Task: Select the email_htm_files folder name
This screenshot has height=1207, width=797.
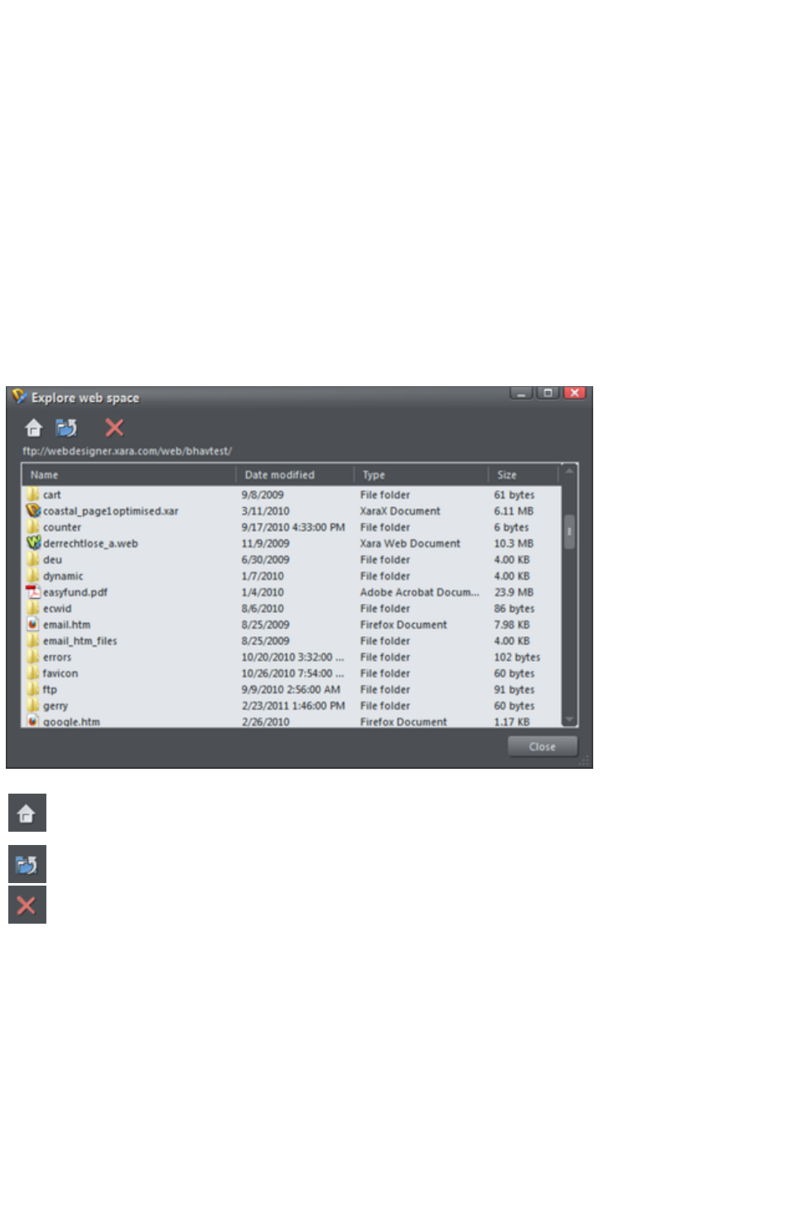Action: (x=80, y=641)
